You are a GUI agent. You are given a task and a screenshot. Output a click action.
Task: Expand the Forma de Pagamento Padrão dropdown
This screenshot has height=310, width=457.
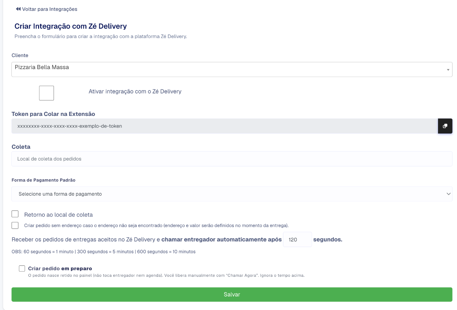pos(232,194)
